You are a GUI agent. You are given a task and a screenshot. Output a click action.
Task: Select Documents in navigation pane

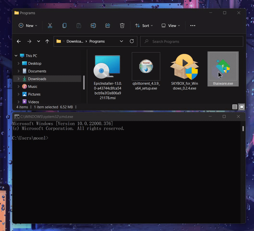pos(37,71)
